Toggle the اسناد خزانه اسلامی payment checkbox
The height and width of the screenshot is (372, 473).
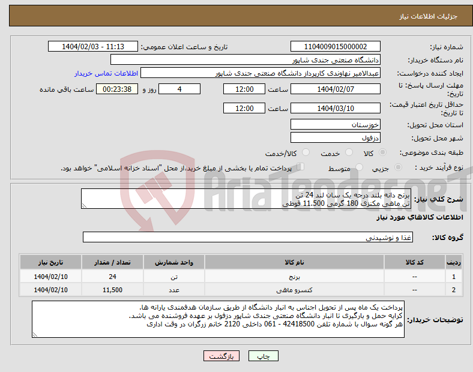tap(301, 166)
